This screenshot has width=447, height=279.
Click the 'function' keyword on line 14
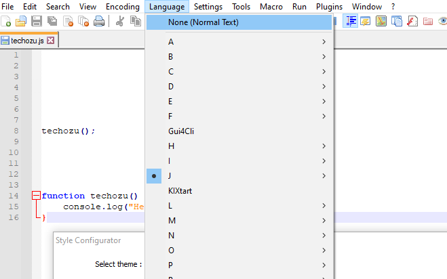(63, 196)
